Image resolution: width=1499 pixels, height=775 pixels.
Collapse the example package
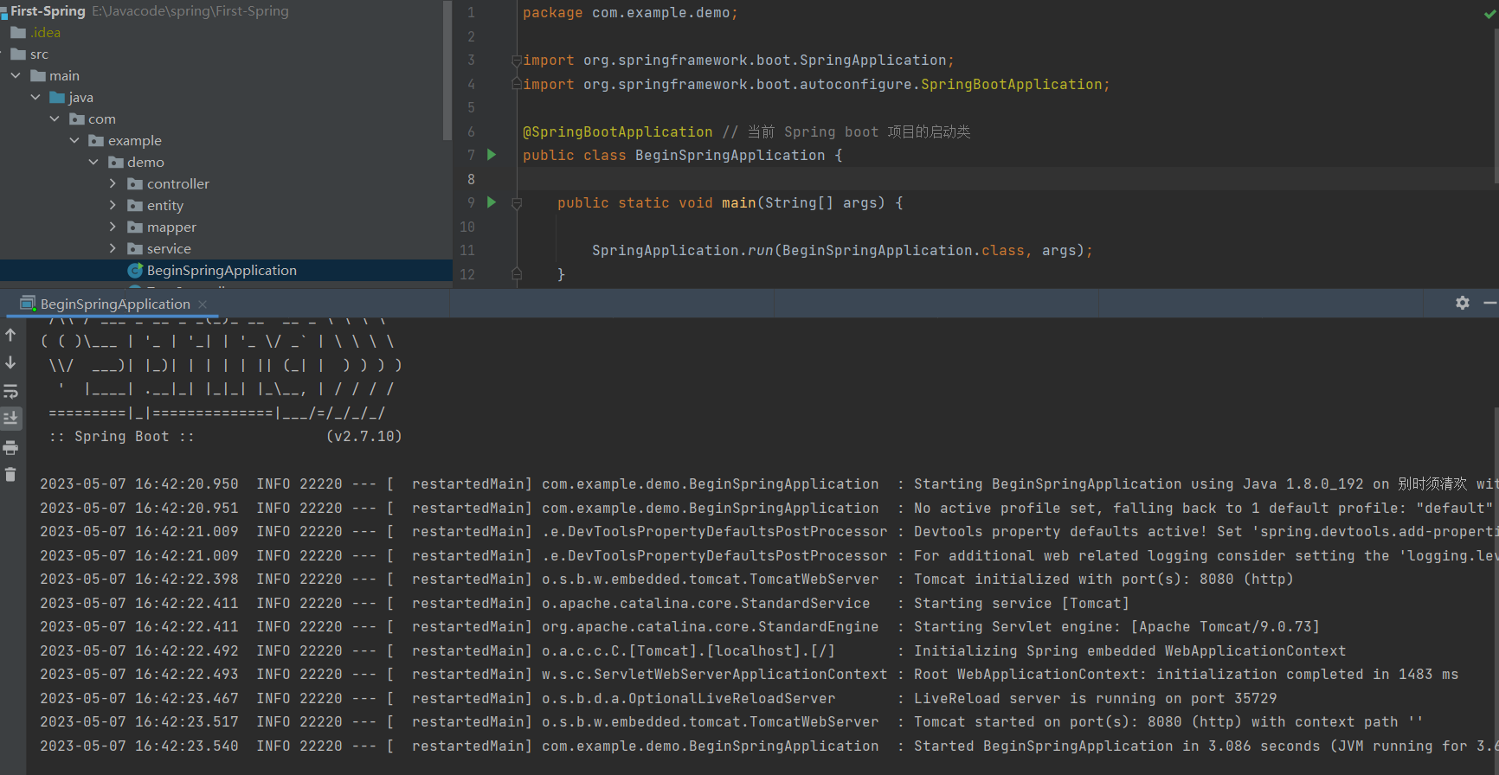point(74,141)
